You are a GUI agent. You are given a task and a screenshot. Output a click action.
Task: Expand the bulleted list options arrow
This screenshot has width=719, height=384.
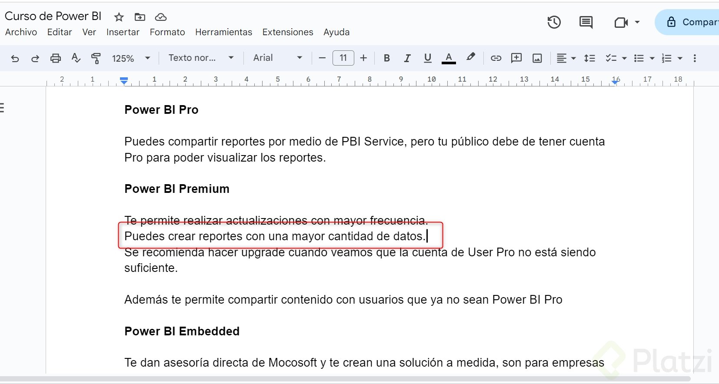(x=652, y=58)
